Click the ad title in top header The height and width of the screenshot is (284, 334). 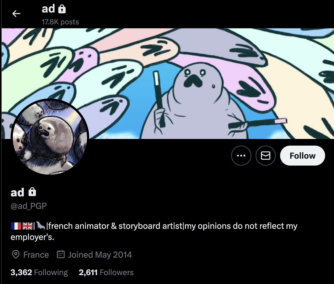pyautogui.click(x=48, y=9)
